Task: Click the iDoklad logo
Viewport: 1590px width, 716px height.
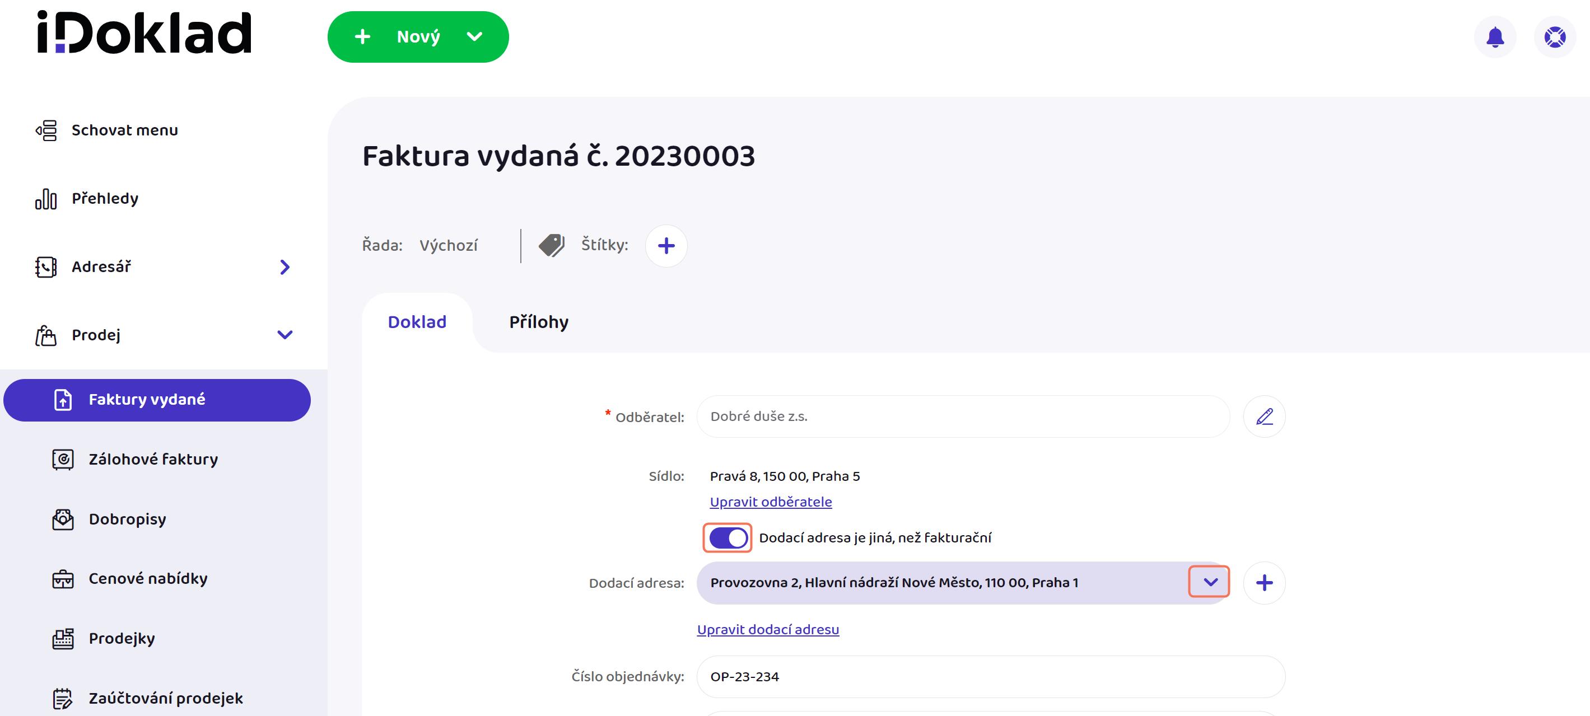Action: pos(144,32)
